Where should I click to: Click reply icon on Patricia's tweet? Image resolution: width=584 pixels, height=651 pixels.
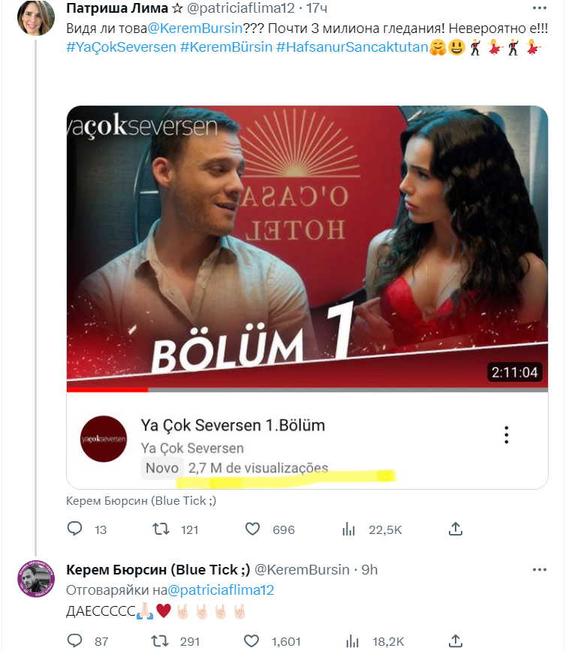75,529
